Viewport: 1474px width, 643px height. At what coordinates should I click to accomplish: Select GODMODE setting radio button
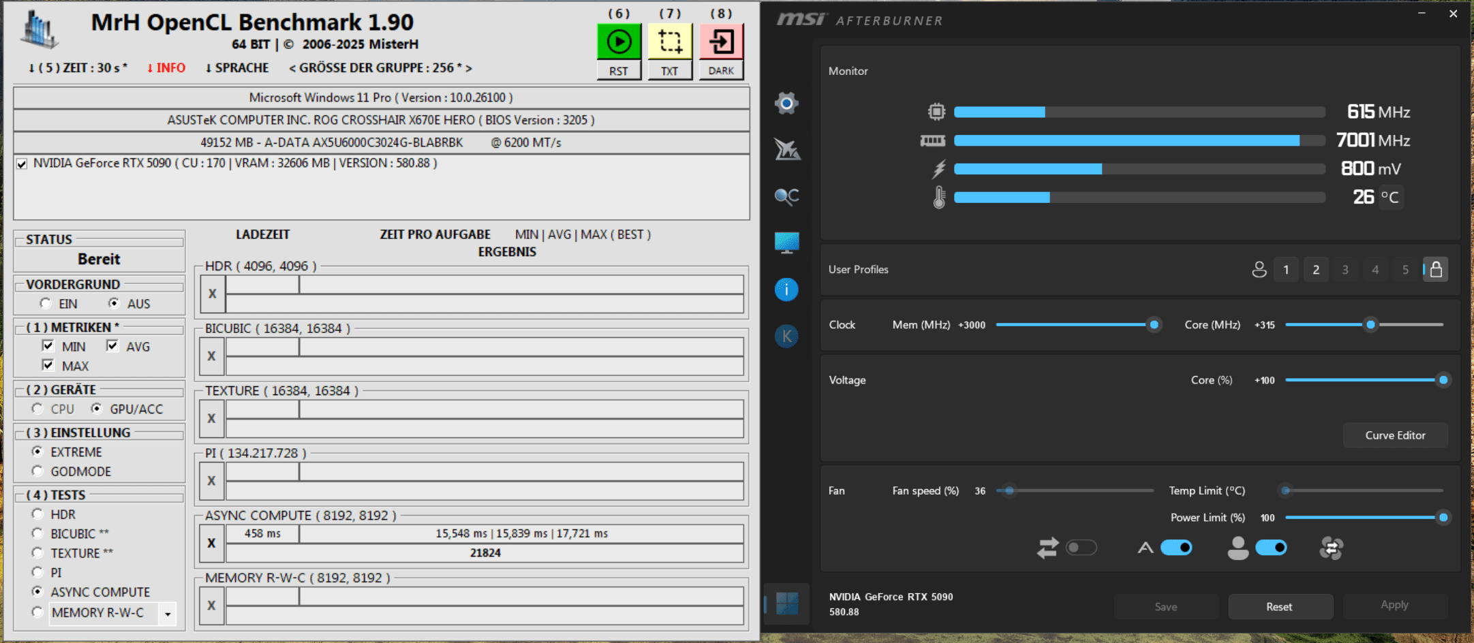point(37,471)
